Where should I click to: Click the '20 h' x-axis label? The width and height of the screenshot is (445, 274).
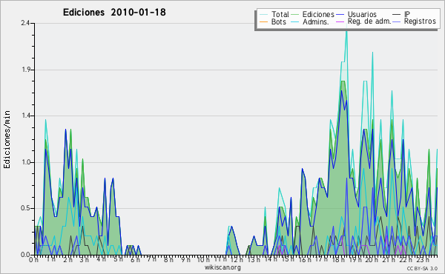[x=372, y=260]
